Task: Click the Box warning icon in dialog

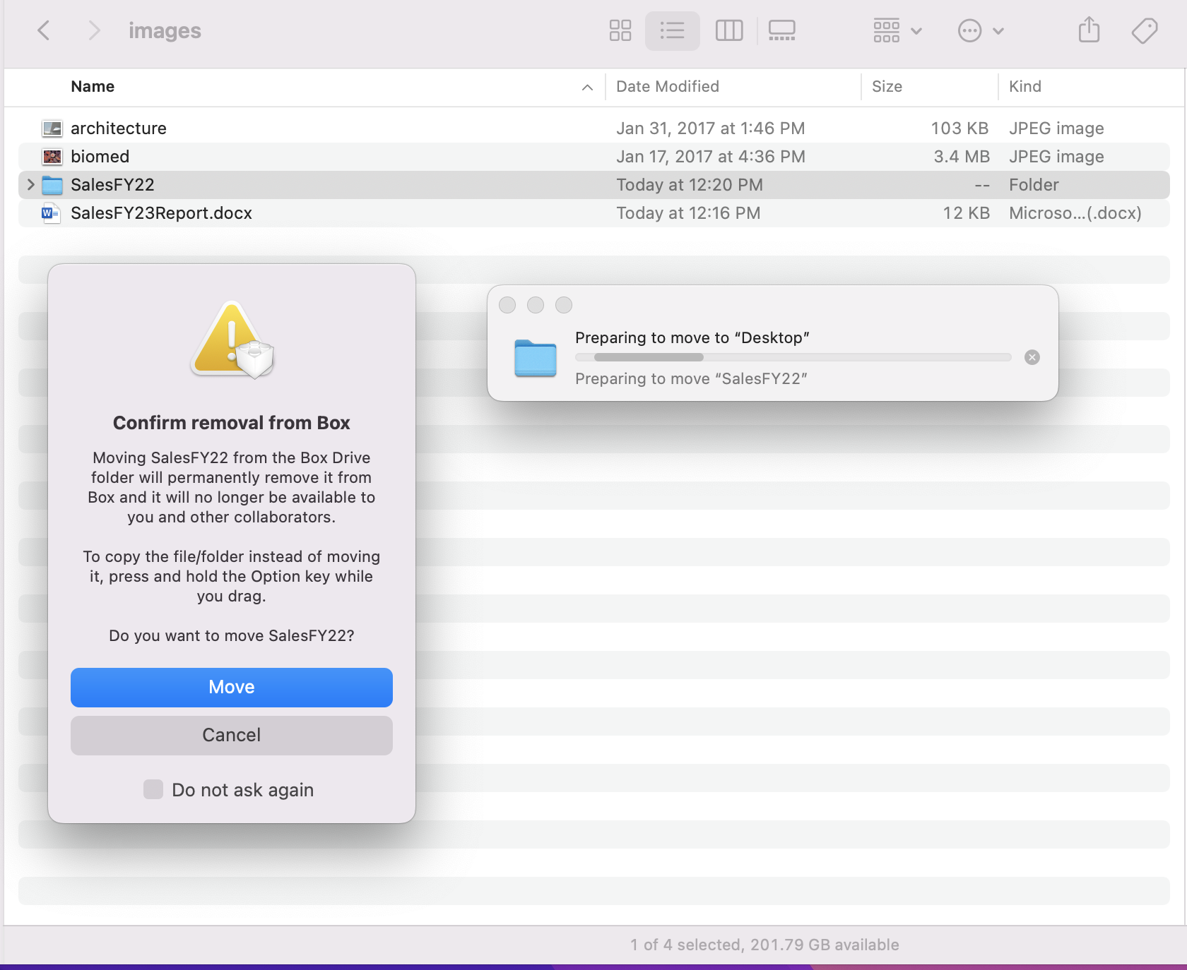Action: pos(232,340)
